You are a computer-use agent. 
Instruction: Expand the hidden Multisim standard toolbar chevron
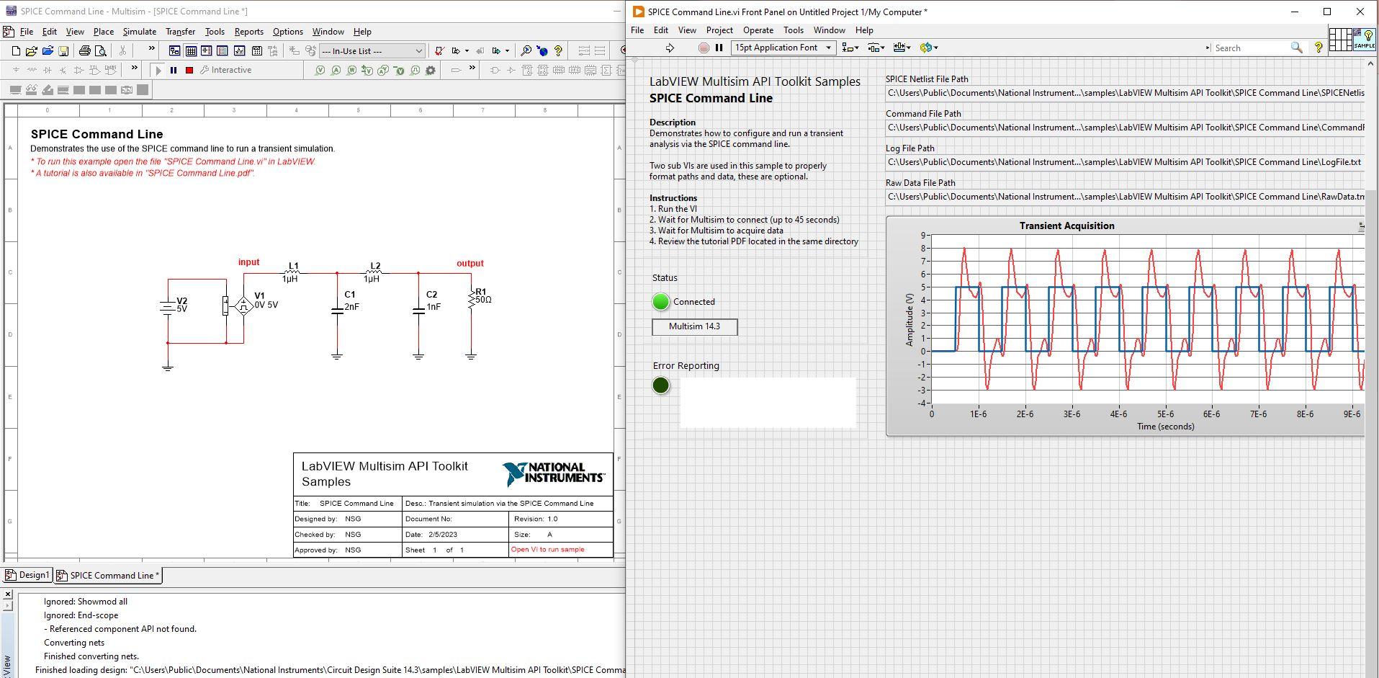click(151, 49)
